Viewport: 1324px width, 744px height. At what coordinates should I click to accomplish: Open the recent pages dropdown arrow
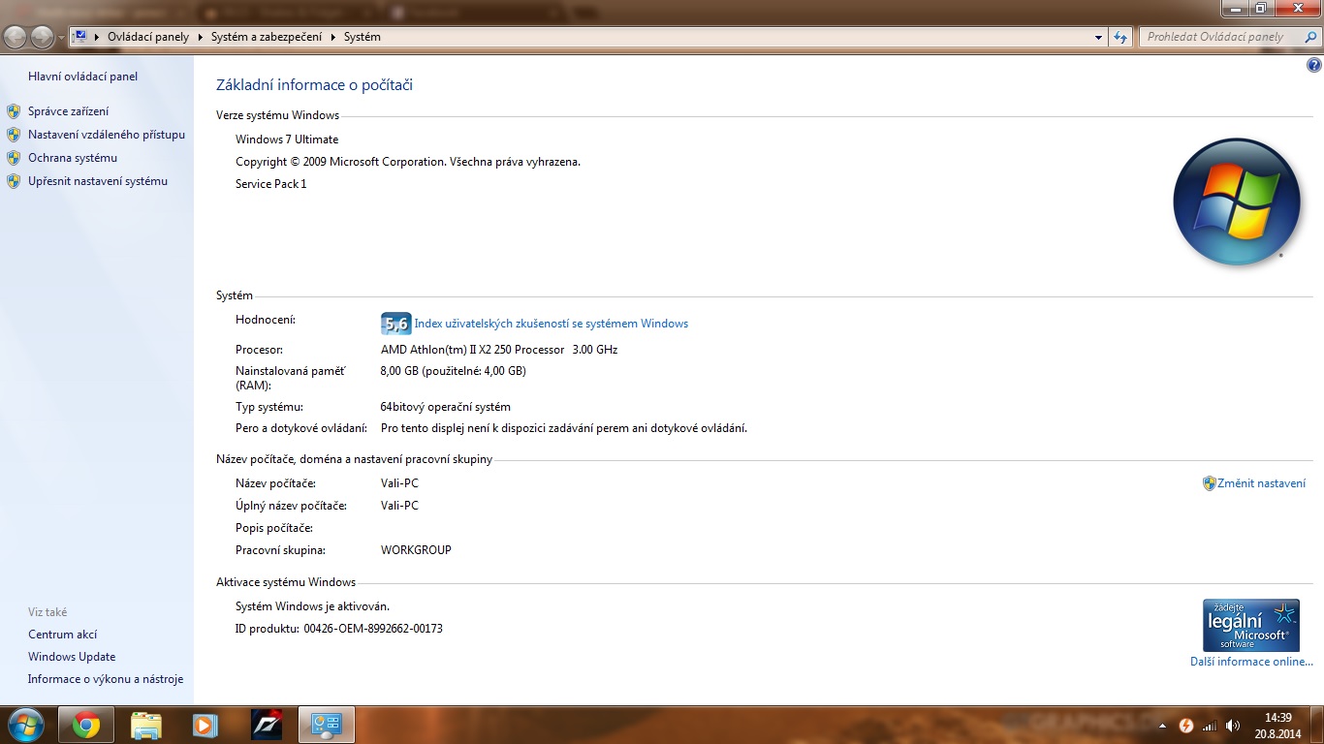click(62, 38)
